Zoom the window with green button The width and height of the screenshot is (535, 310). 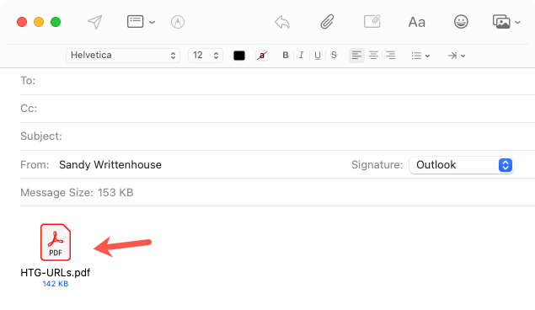56,22
